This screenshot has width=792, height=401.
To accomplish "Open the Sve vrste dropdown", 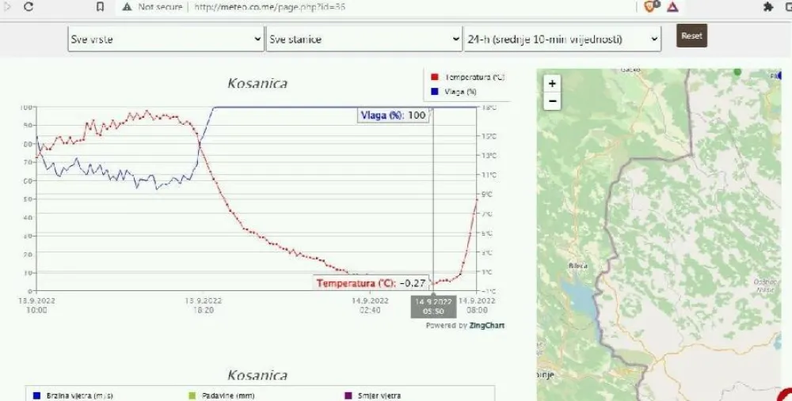I will pyautogui.click(x=166, y=39).
